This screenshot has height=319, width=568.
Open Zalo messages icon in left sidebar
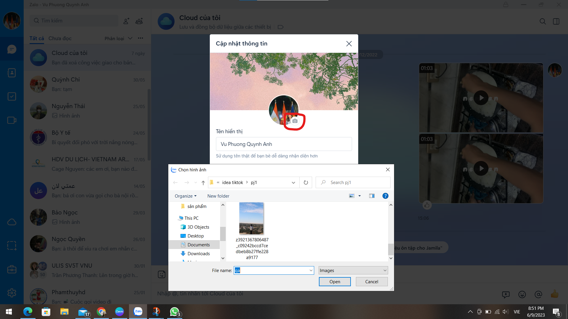point(12,49)
